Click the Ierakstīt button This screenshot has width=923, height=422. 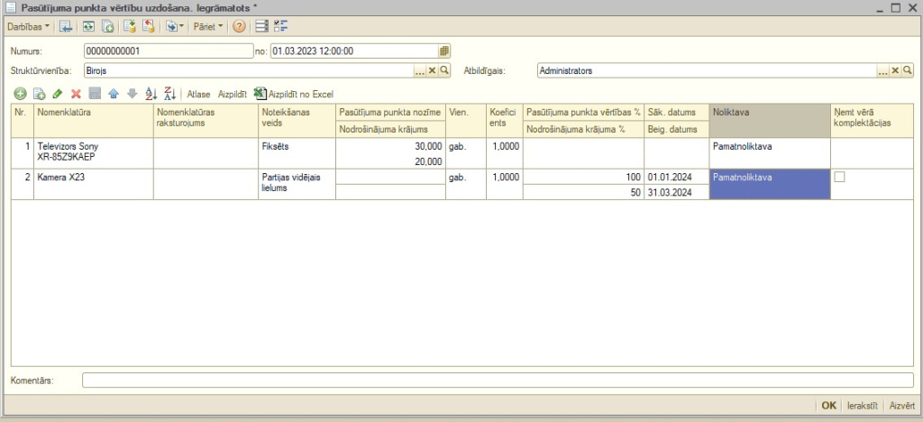click(863, 407)
